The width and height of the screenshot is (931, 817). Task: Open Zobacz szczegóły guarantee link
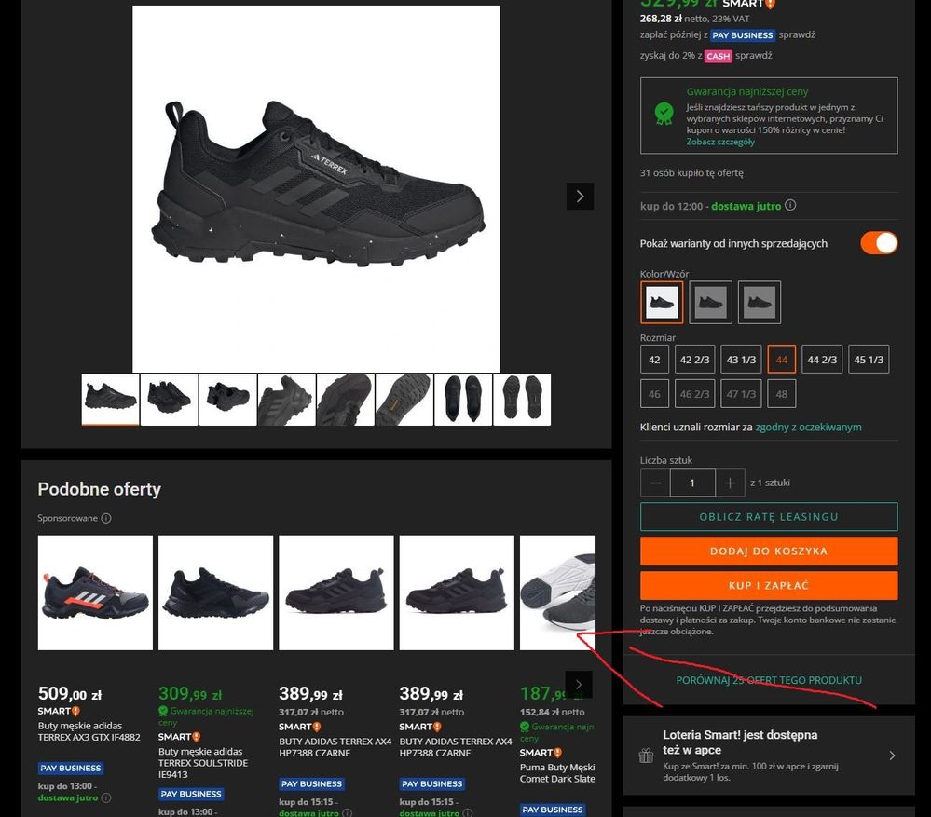tap(720, 142)
